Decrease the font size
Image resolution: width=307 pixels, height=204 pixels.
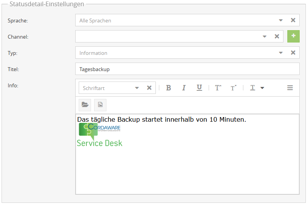[233, 88]
